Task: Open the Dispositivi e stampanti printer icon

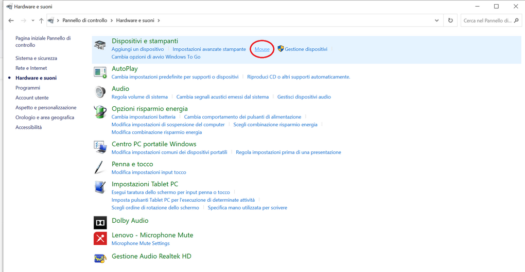Action: click(x=100, y=45)
